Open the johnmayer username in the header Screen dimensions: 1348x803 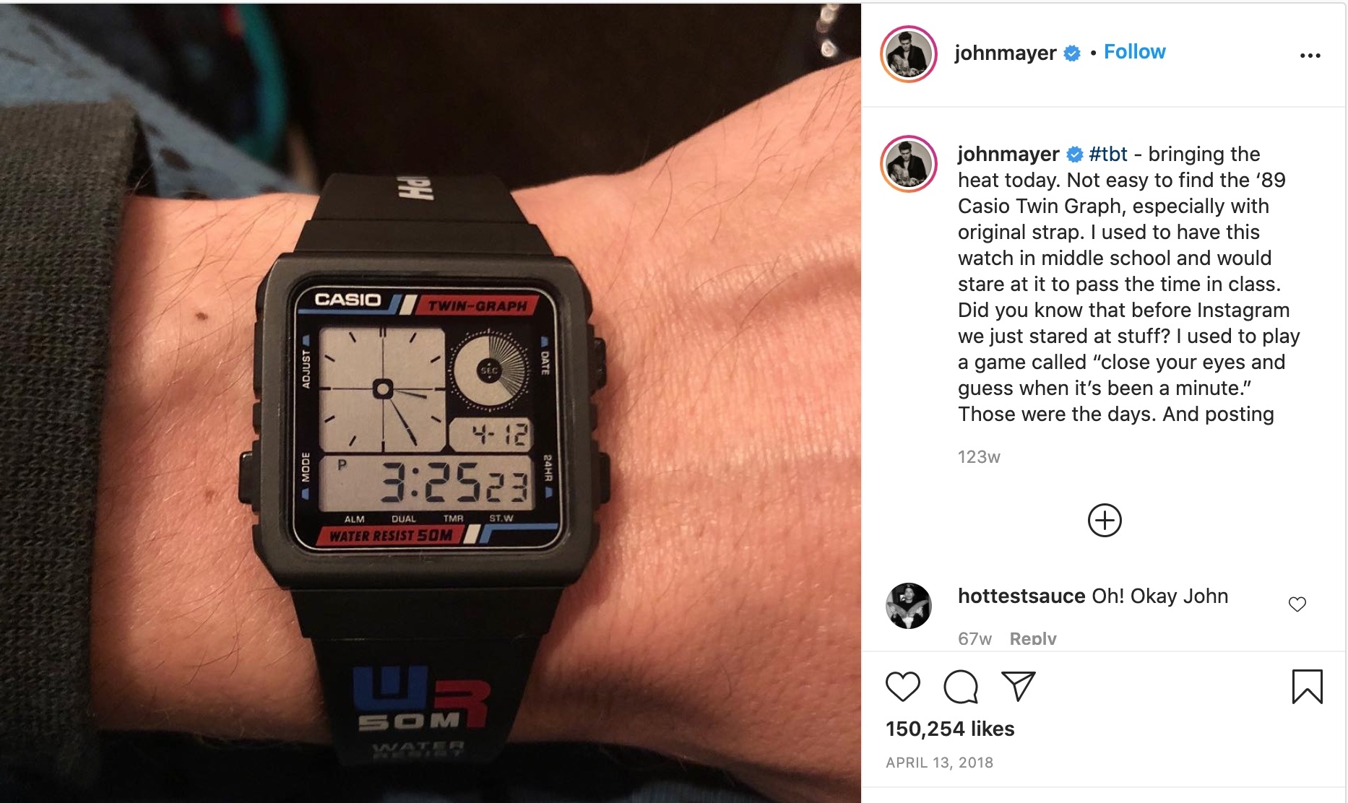[x=1005, y=53]
